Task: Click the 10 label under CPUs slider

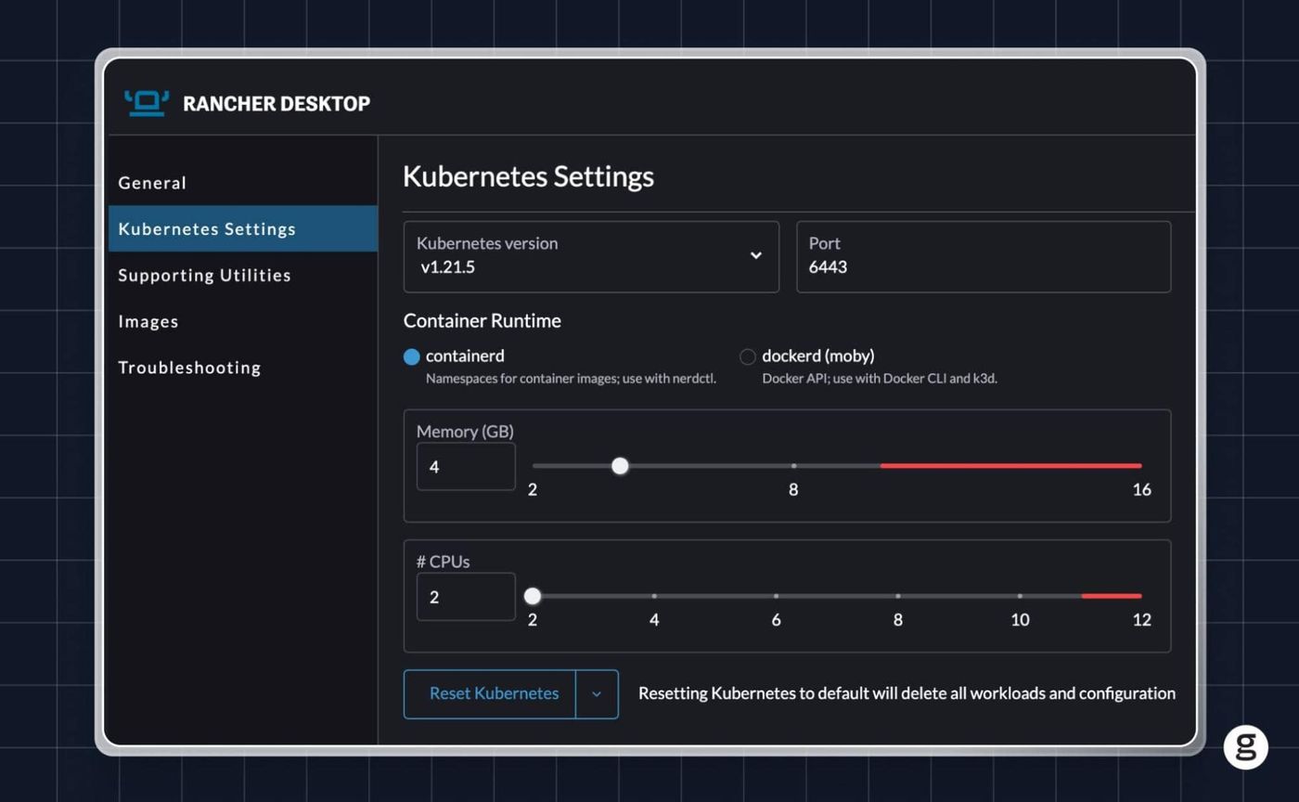Action: click(x=1020, y=619)
